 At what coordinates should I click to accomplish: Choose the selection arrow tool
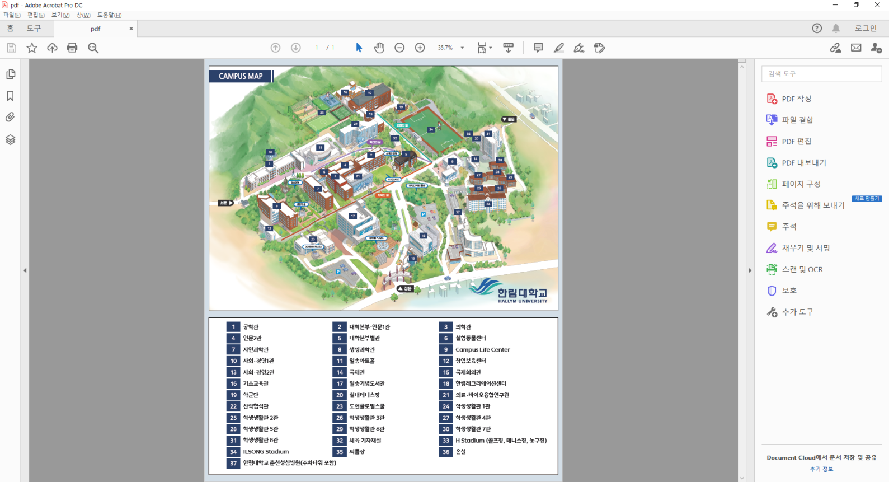tap(359, 48)
